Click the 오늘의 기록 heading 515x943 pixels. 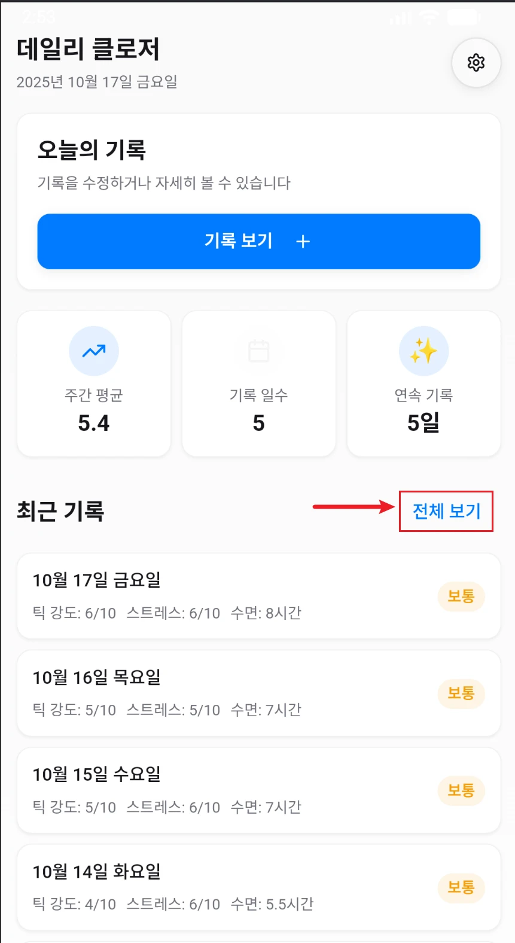[x=92, y=150]
